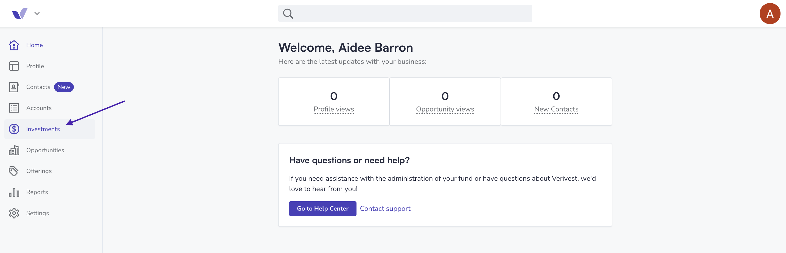This screenshot has width=786, height=253.
Task: Expand the dropdown beside Verivest logo
Action: click(37, 13)
